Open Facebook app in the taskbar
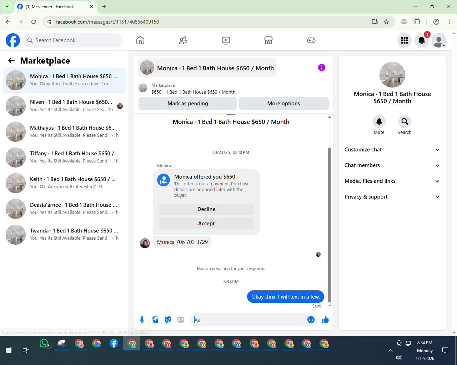 tap(114, 344)
